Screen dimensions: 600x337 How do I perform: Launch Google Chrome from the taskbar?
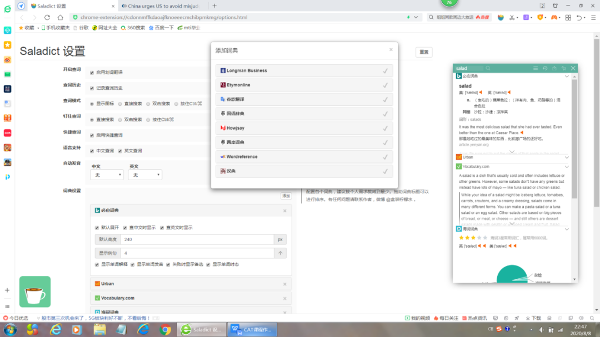(x=166, y=329)
